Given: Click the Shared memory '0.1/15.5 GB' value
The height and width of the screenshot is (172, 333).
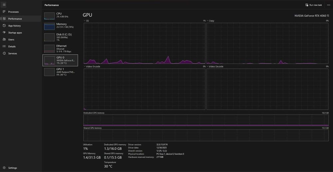Looking at the screenshot, I should [x=113, y=158].
